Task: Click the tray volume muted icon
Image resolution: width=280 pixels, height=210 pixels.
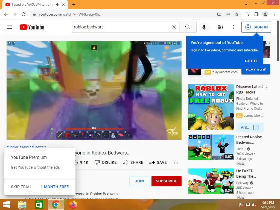Action: pyautogui.click(x=254, y=205)
